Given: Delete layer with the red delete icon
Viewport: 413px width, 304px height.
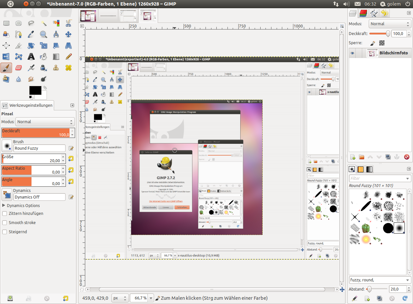Looking at the screenshot, I should pos(407,157).
